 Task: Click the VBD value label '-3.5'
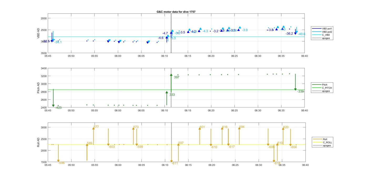click(x=182, y=32)
